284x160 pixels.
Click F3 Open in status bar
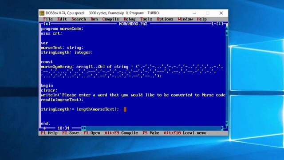92,133
